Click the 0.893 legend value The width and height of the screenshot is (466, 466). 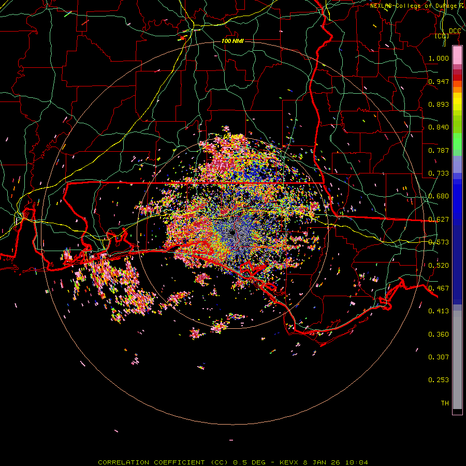click(439, 104)
